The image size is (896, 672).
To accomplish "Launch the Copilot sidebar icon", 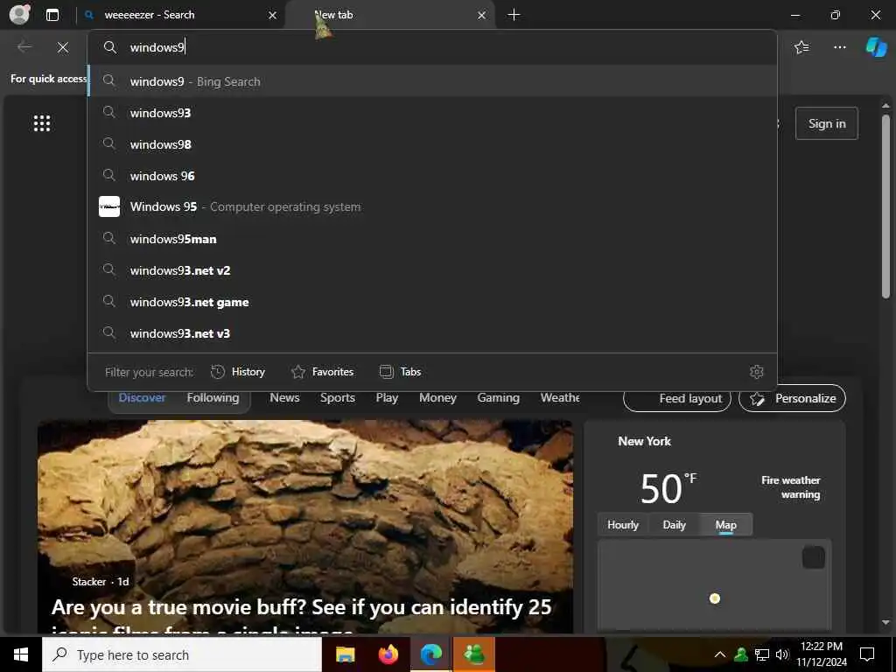I will pos(876,47).
